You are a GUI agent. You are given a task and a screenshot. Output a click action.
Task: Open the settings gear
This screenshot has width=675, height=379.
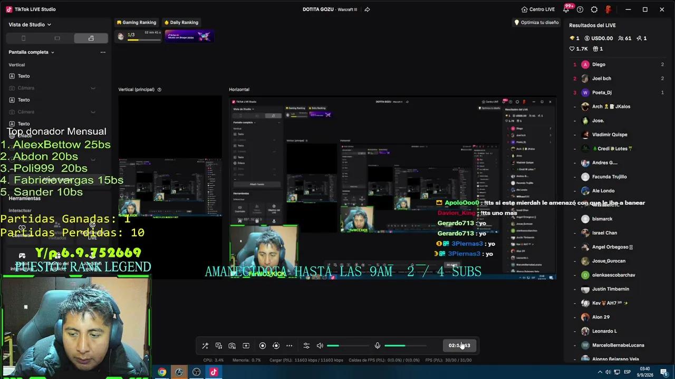594,9
